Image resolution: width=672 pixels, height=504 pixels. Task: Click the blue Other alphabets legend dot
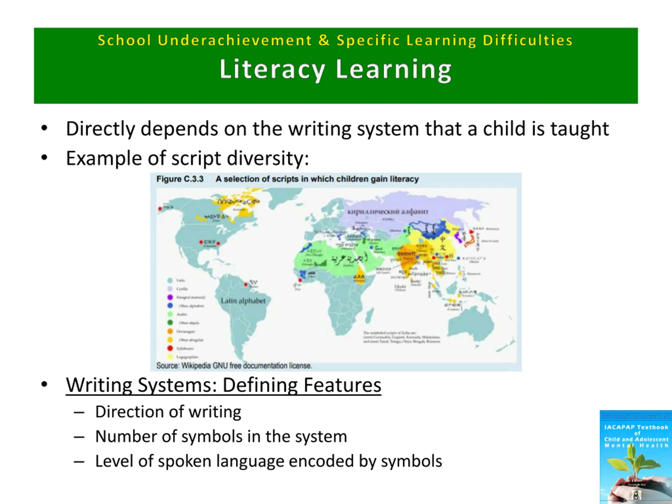(170, 306)
